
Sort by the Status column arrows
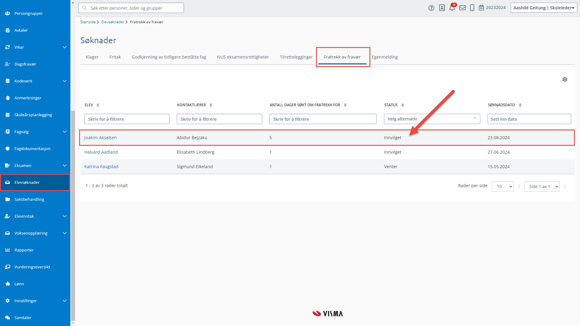(402, 105)
